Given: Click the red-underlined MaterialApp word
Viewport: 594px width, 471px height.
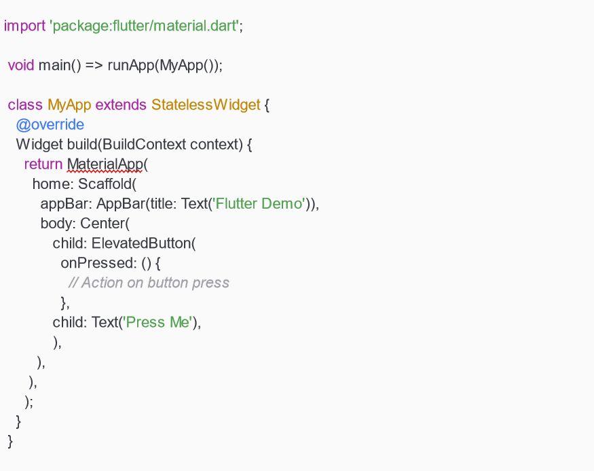Looking at the screenshot, I should pos(105,164).
